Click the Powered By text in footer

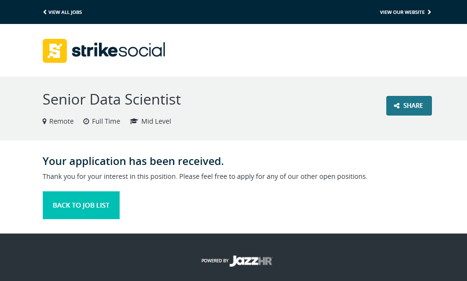[x=215, y=261]
